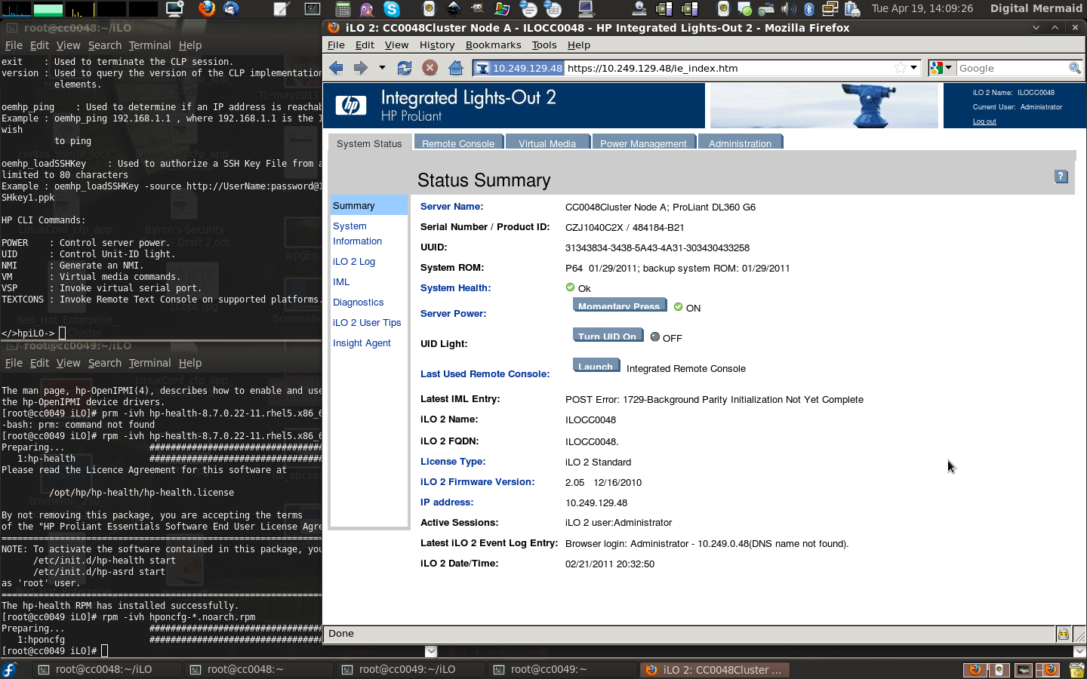Go to the Firefox home page
The image size is (1087, 679).
[455, 68]
